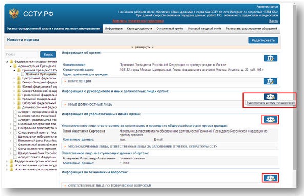Open 'Органы государственной власти и органы местного самоуправления' tab
The width and height of the screenshot is (304, 196).
(x=53, y=29)
